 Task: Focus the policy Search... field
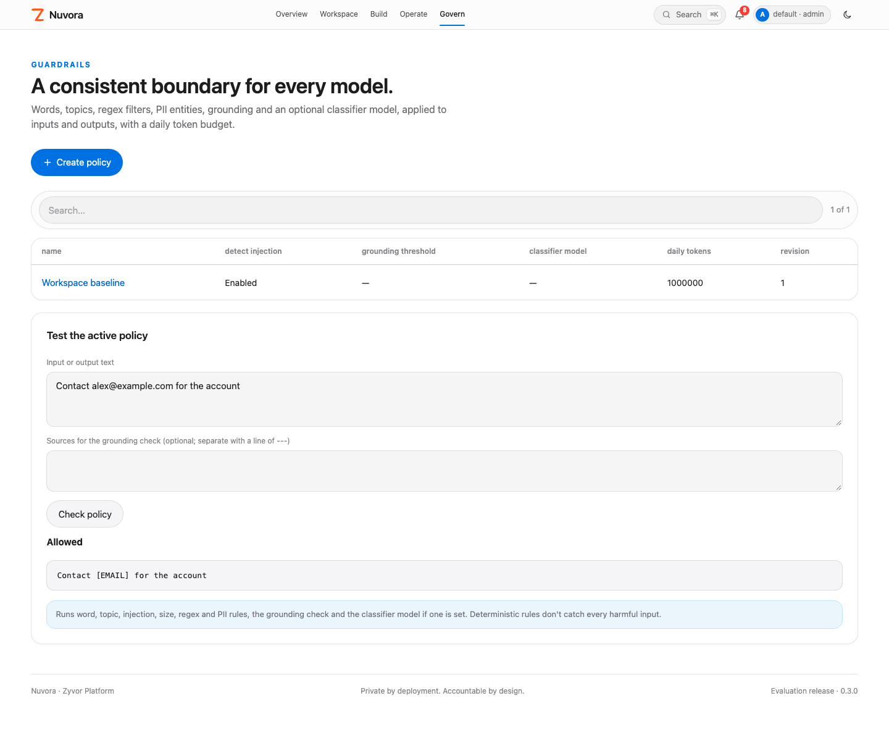tap(430, 210)
